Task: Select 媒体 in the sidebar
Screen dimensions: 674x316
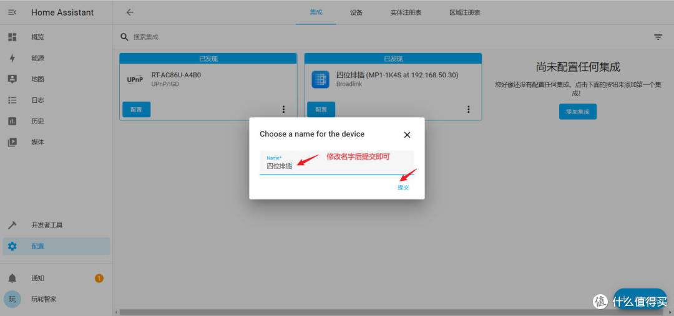Action: tap(37, 142)
